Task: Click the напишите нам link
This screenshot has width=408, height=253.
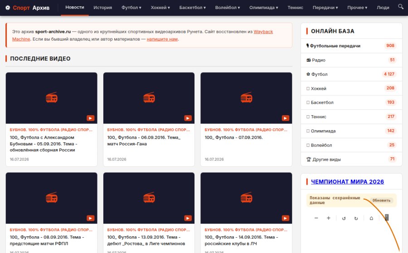Action: pos(162,39)
